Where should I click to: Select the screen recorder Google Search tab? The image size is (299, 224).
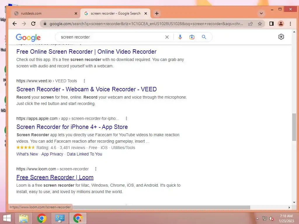[115, 13]
